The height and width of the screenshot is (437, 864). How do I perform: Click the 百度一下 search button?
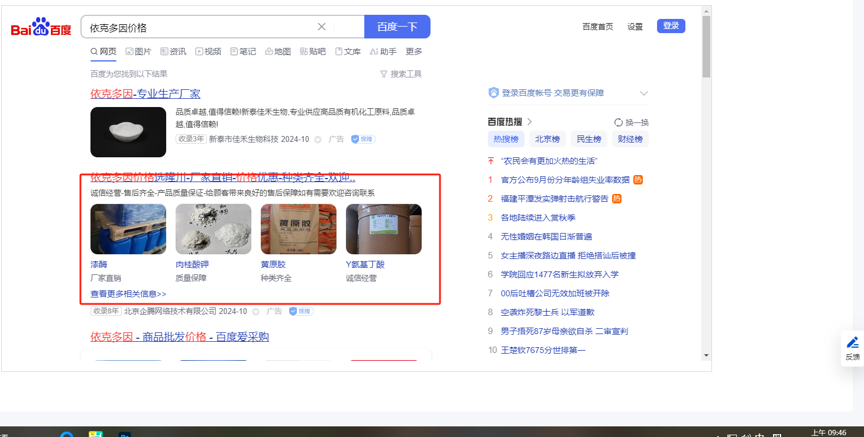point(397,27)
